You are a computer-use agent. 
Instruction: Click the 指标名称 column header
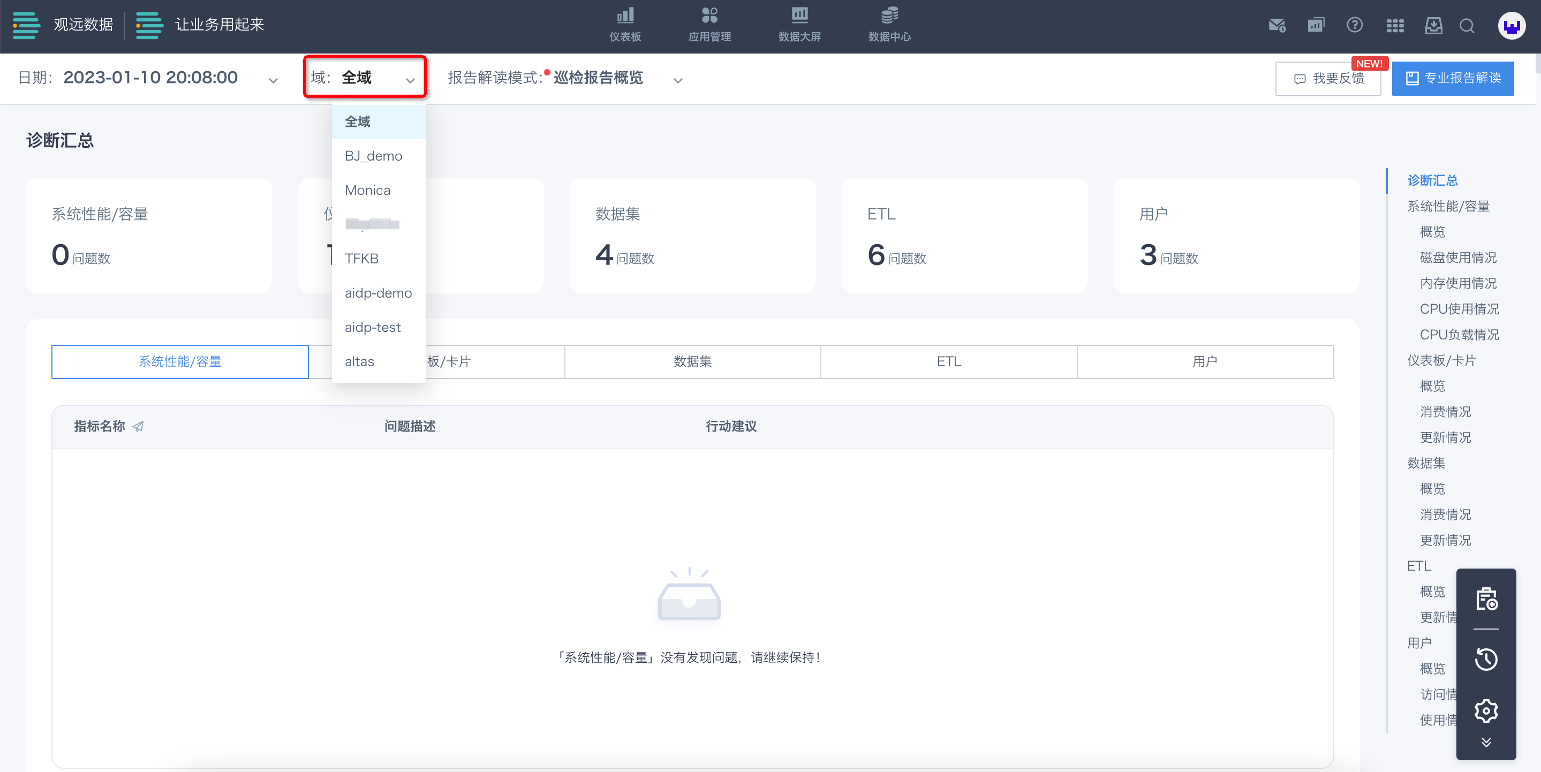[x=99, y=426]
